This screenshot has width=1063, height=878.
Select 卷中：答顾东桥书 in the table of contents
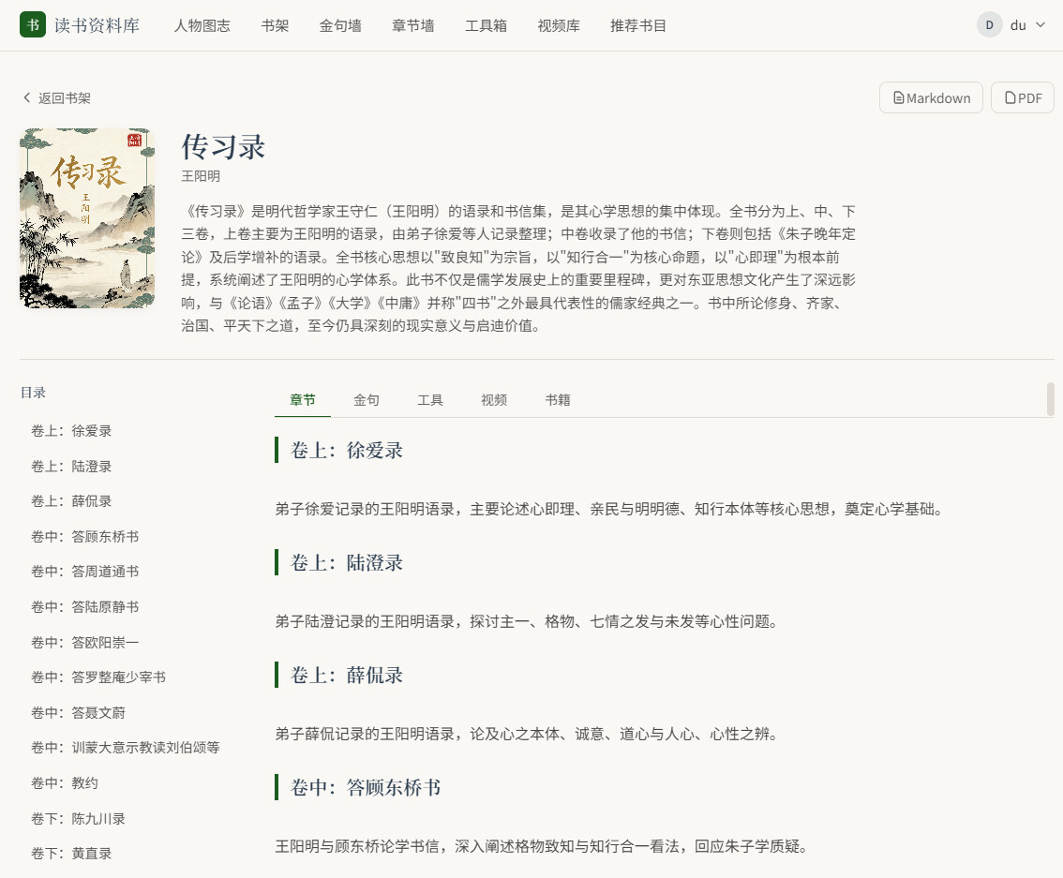[84, 537]
